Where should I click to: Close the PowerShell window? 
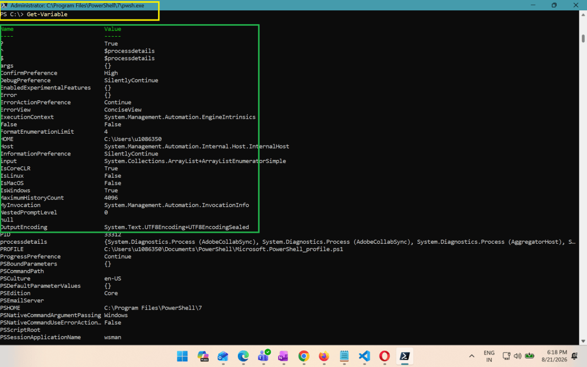tap(576, 5)
